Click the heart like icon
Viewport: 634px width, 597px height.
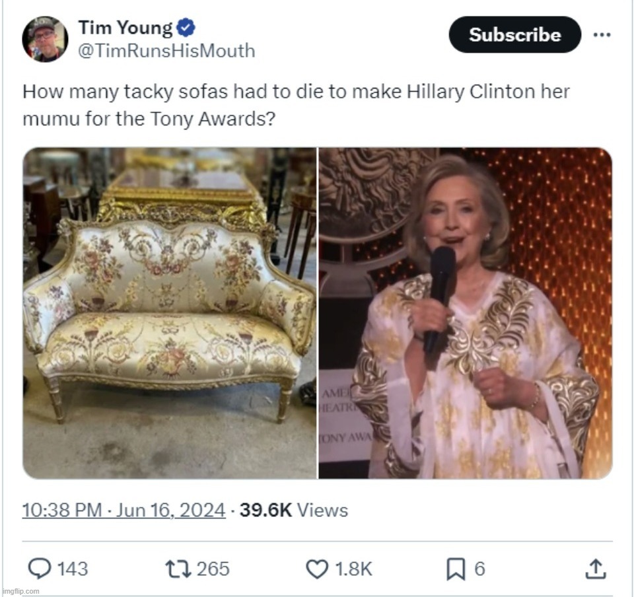click(x=319, y=567)
